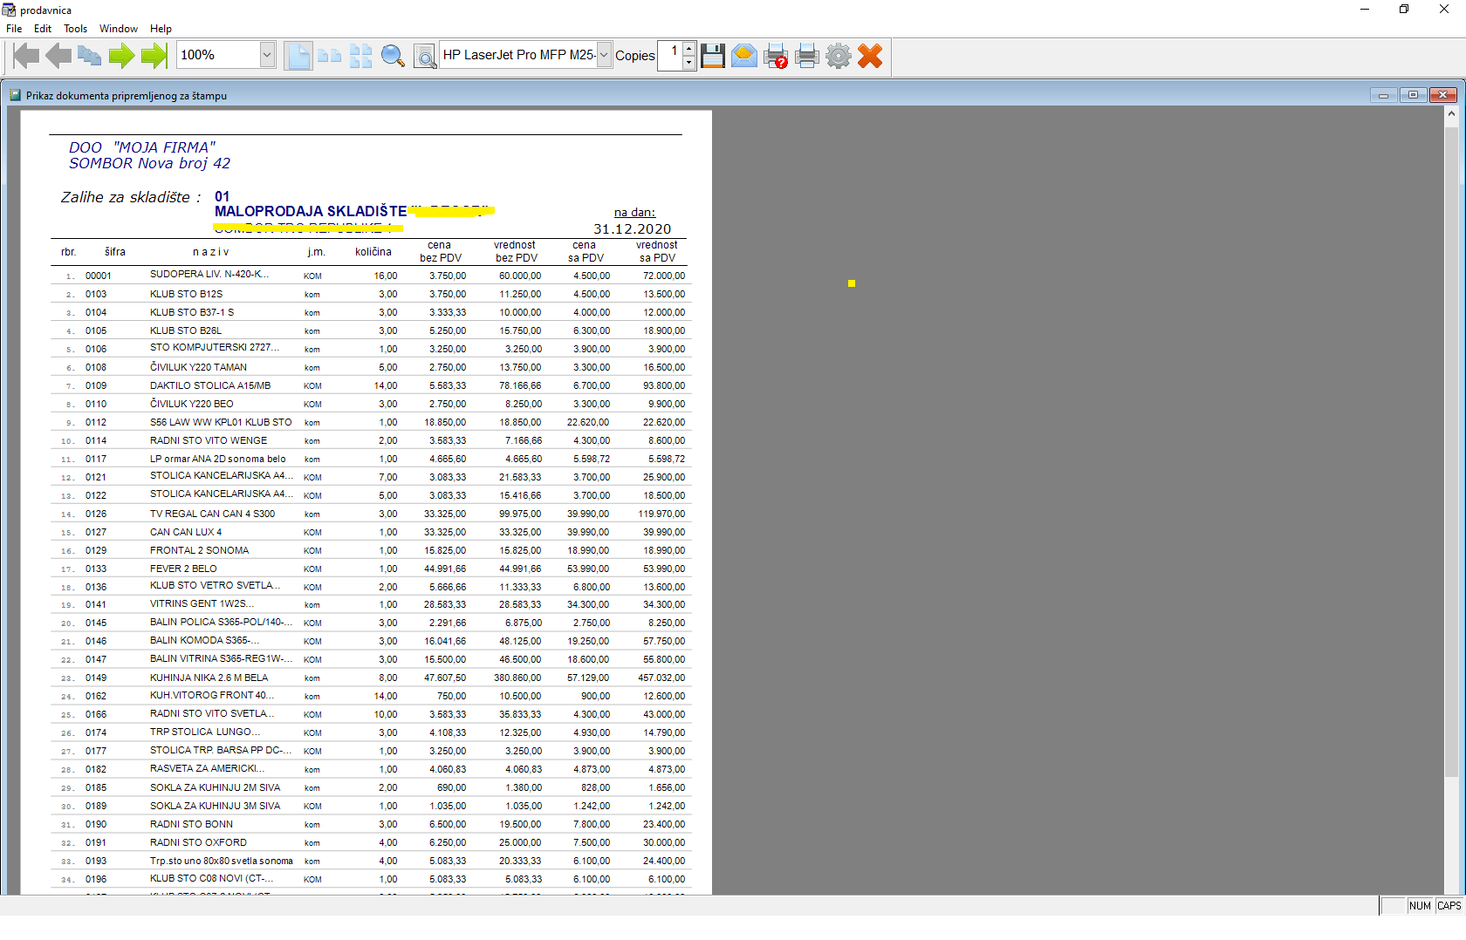1466x940 pixels.
Task: Open print with options dialog icon
Action: [776, 56]
